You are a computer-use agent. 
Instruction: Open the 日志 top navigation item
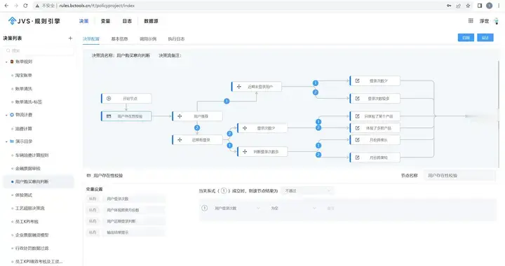pyautogui.click(x=127, y=21)
